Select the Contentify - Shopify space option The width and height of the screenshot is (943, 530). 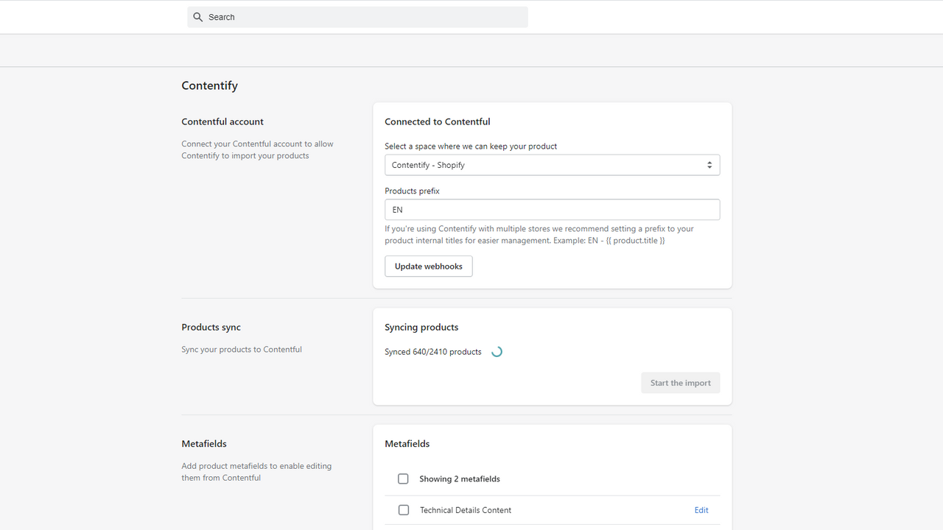tap(428, 164)
